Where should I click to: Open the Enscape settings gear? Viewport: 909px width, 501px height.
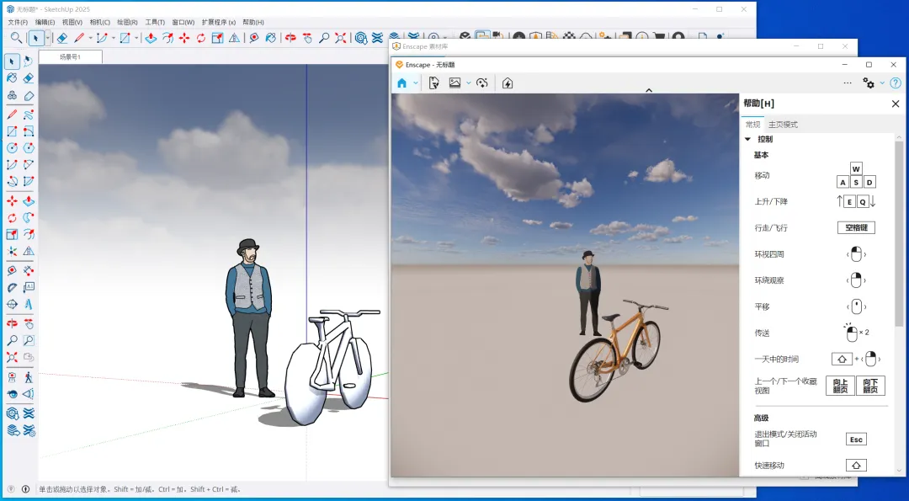[869, 83]
